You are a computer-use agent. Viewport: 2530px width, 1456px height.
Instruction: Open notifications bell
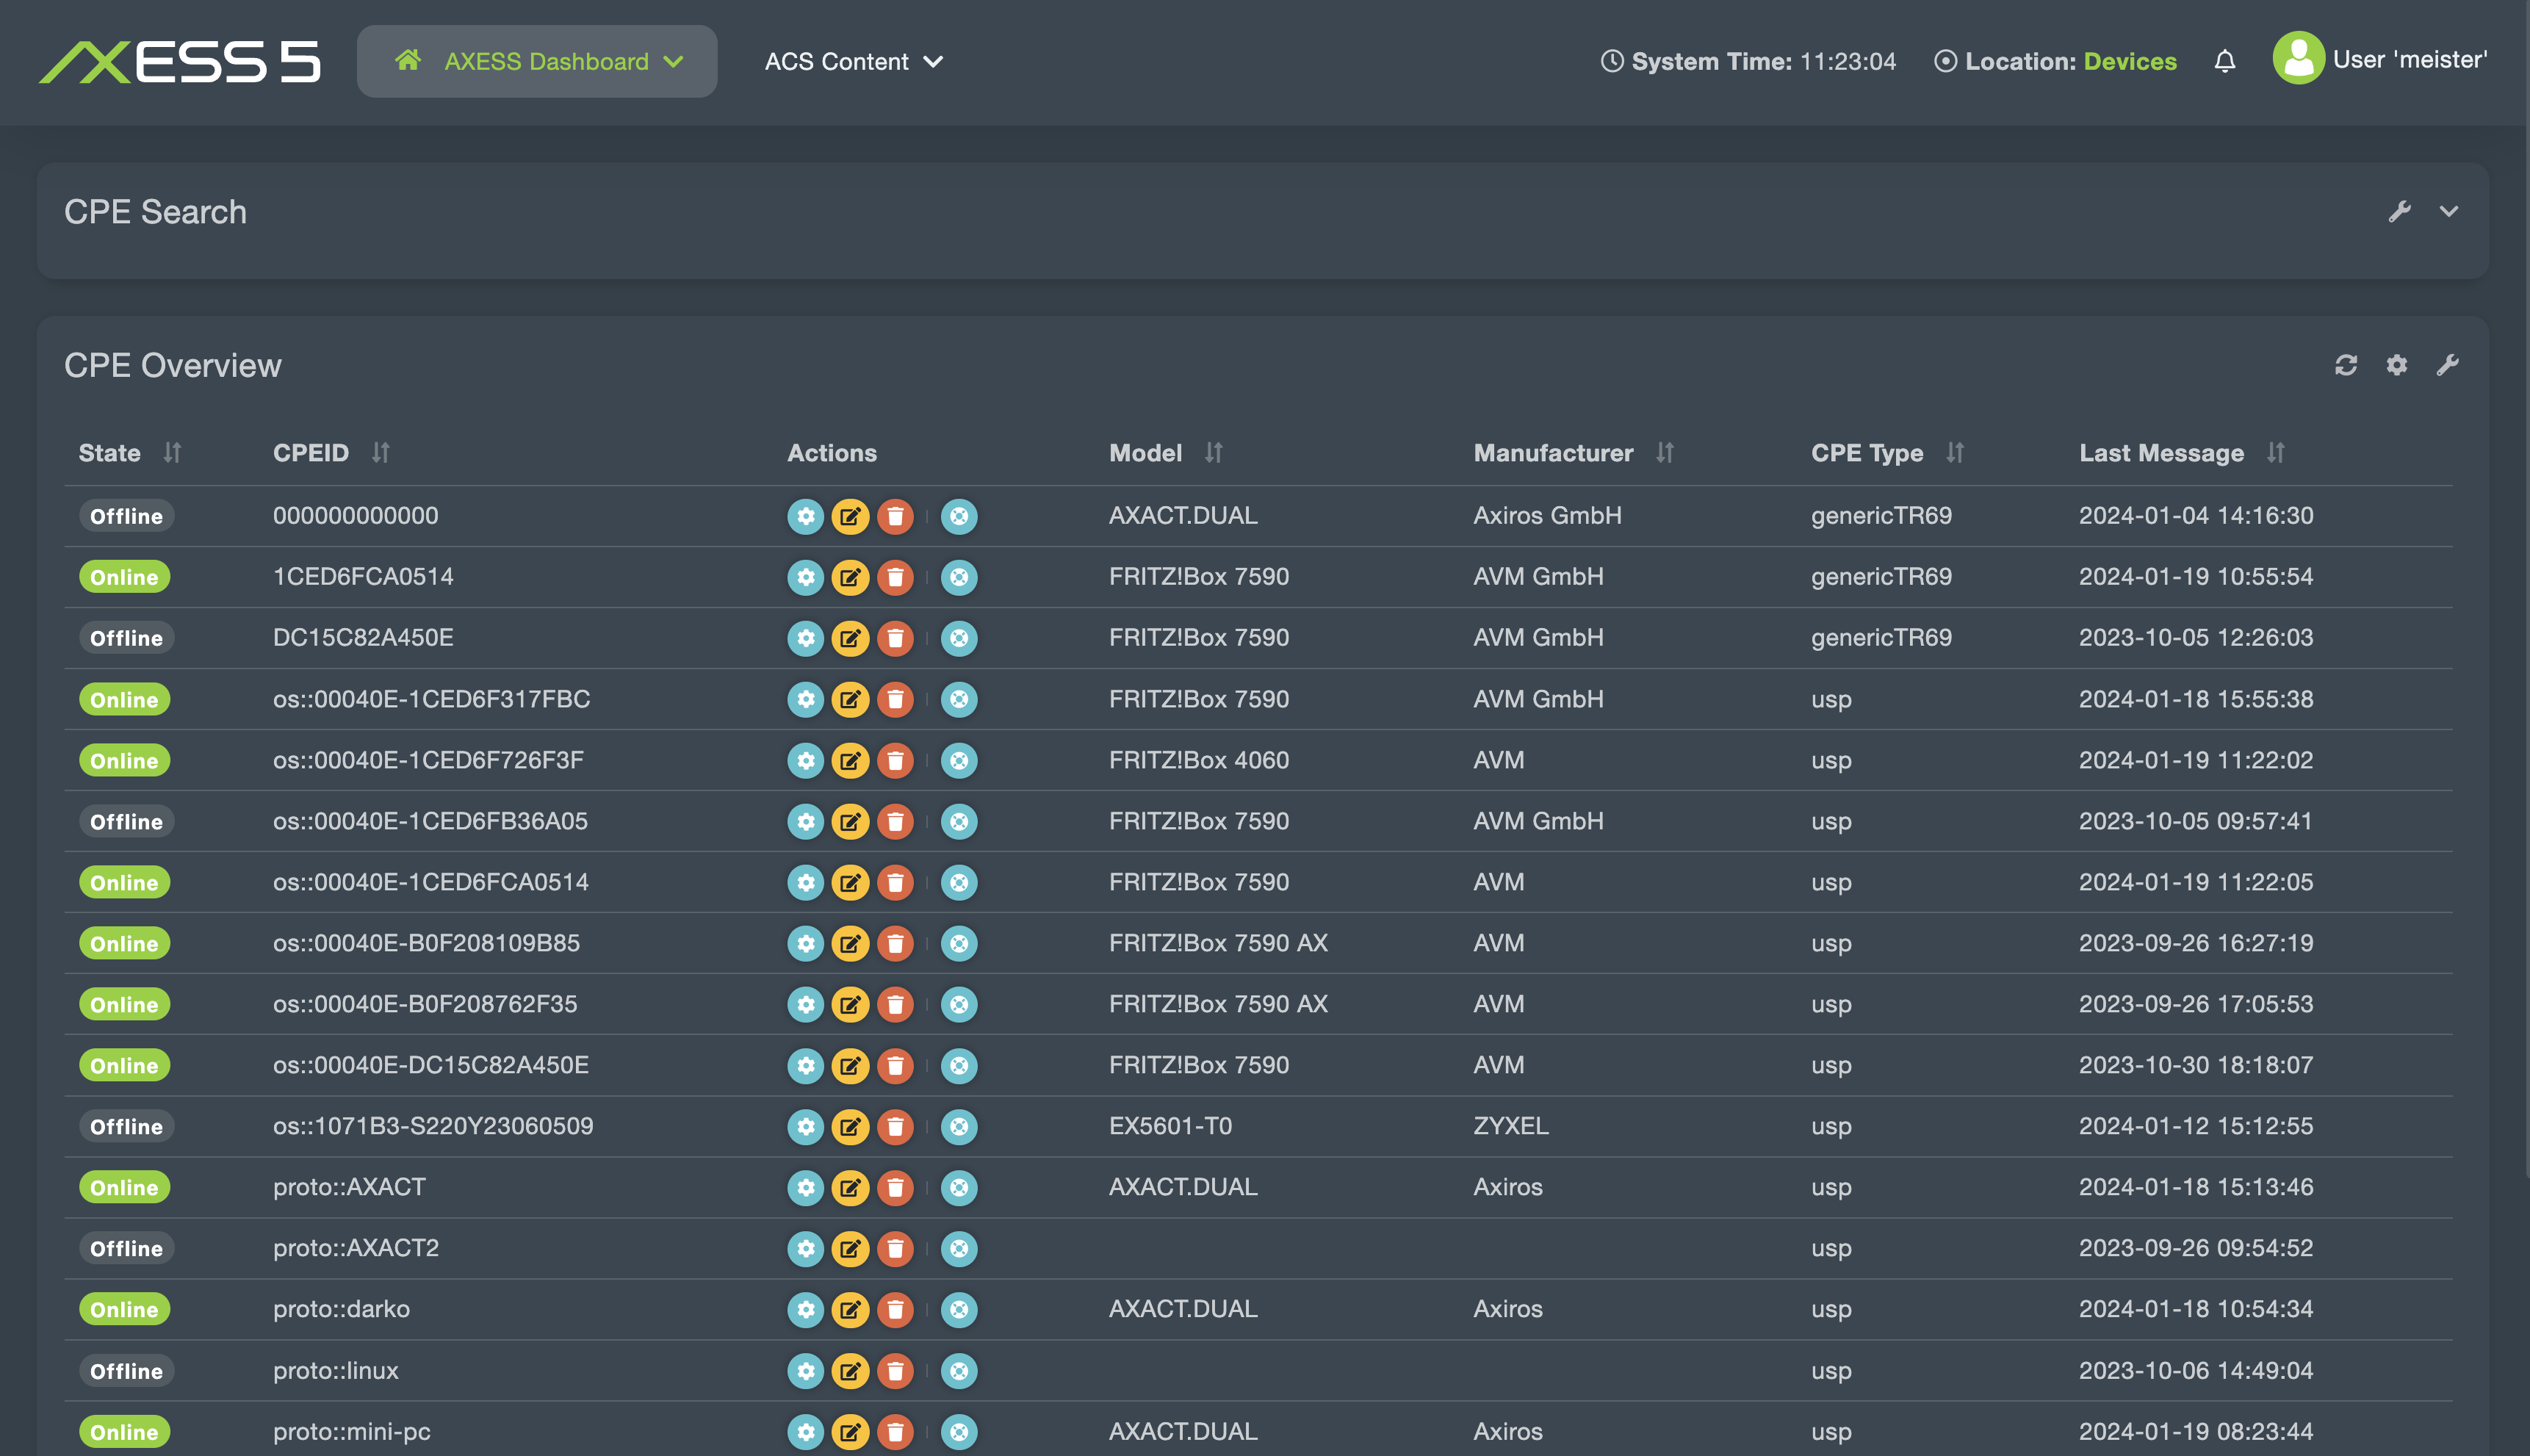click(x=2224, y=61)
